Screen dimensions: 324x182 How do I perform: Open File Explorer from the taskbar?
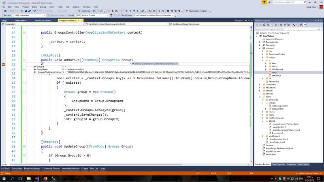point(29,178)
